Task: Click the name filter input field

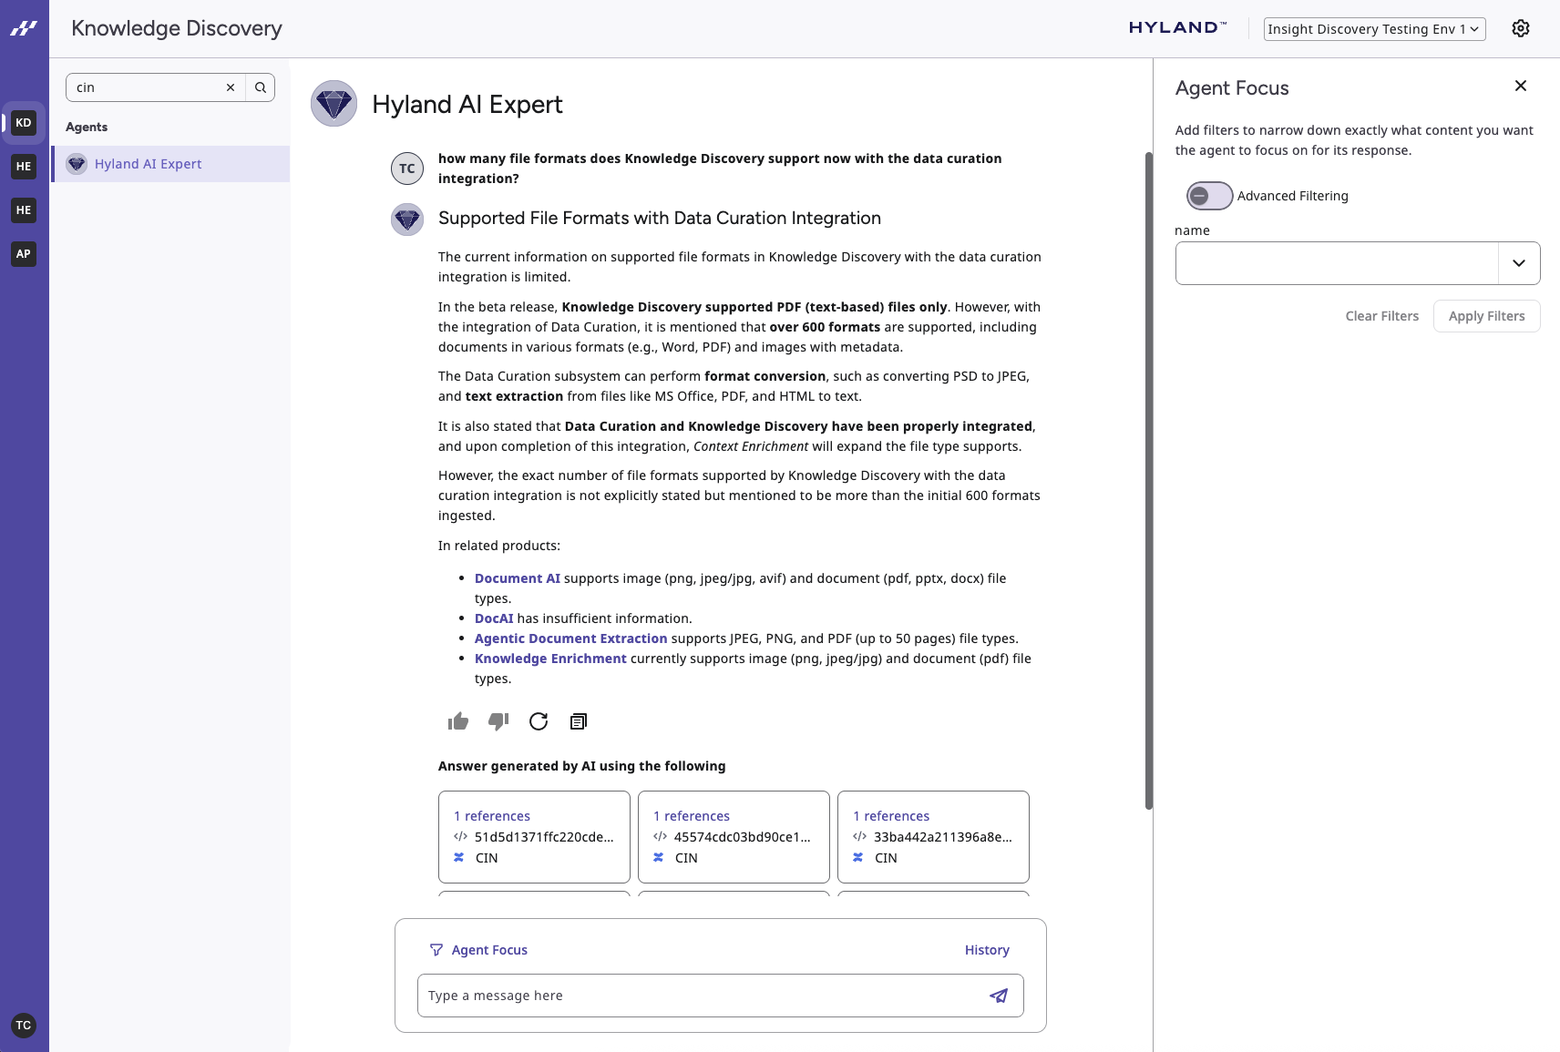Action: click(x=1337, y=263)
